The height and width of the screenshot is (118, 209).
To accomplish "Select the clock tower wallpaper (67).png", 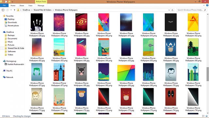I will 59,72.
